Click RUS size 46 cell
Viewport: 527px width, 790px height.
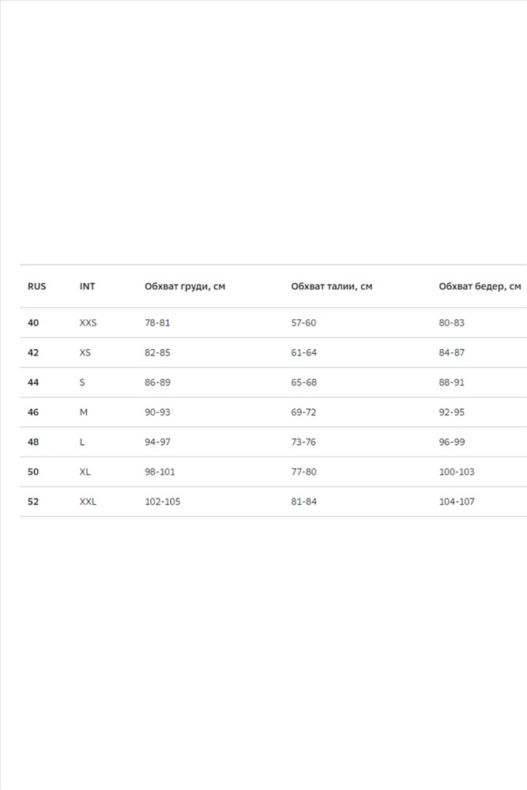click(x=33, y=412)
